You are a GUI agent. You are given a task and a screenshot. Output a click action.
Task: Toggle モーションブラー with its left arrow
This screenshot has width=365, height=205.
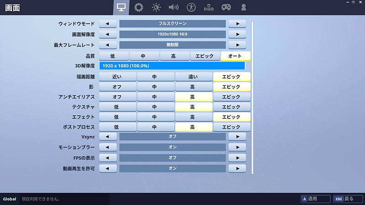pyautogui.click(x=108, y=147)
